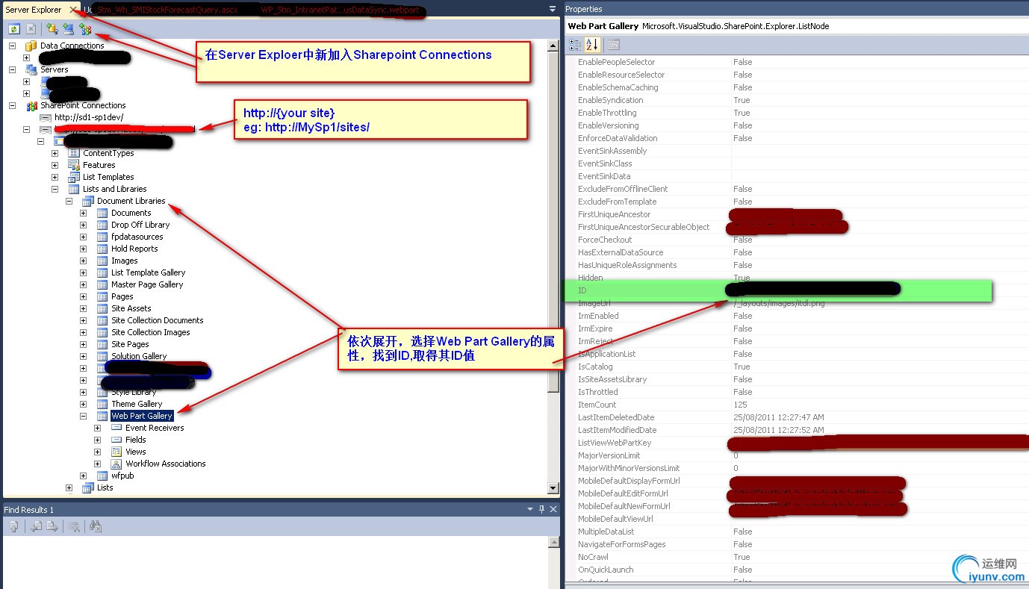Collapse the SharePoint Connections node

(x=12, y=105)
